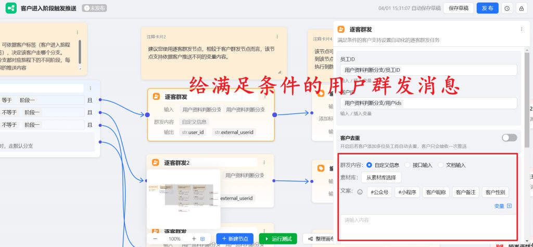Click 整理画布 button
The height and width of the screenshot is (247, 533).
[320, 239]
